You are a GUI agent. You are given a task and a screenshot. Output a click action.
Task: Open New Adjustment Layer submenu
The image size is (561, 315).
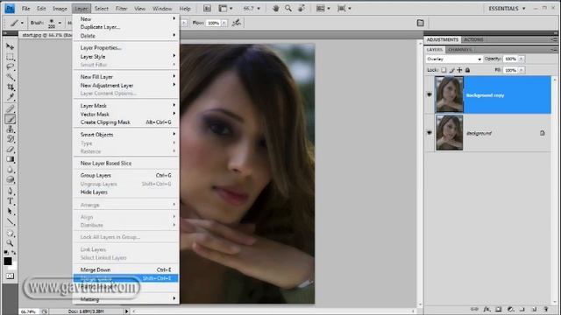pos(125,86)
